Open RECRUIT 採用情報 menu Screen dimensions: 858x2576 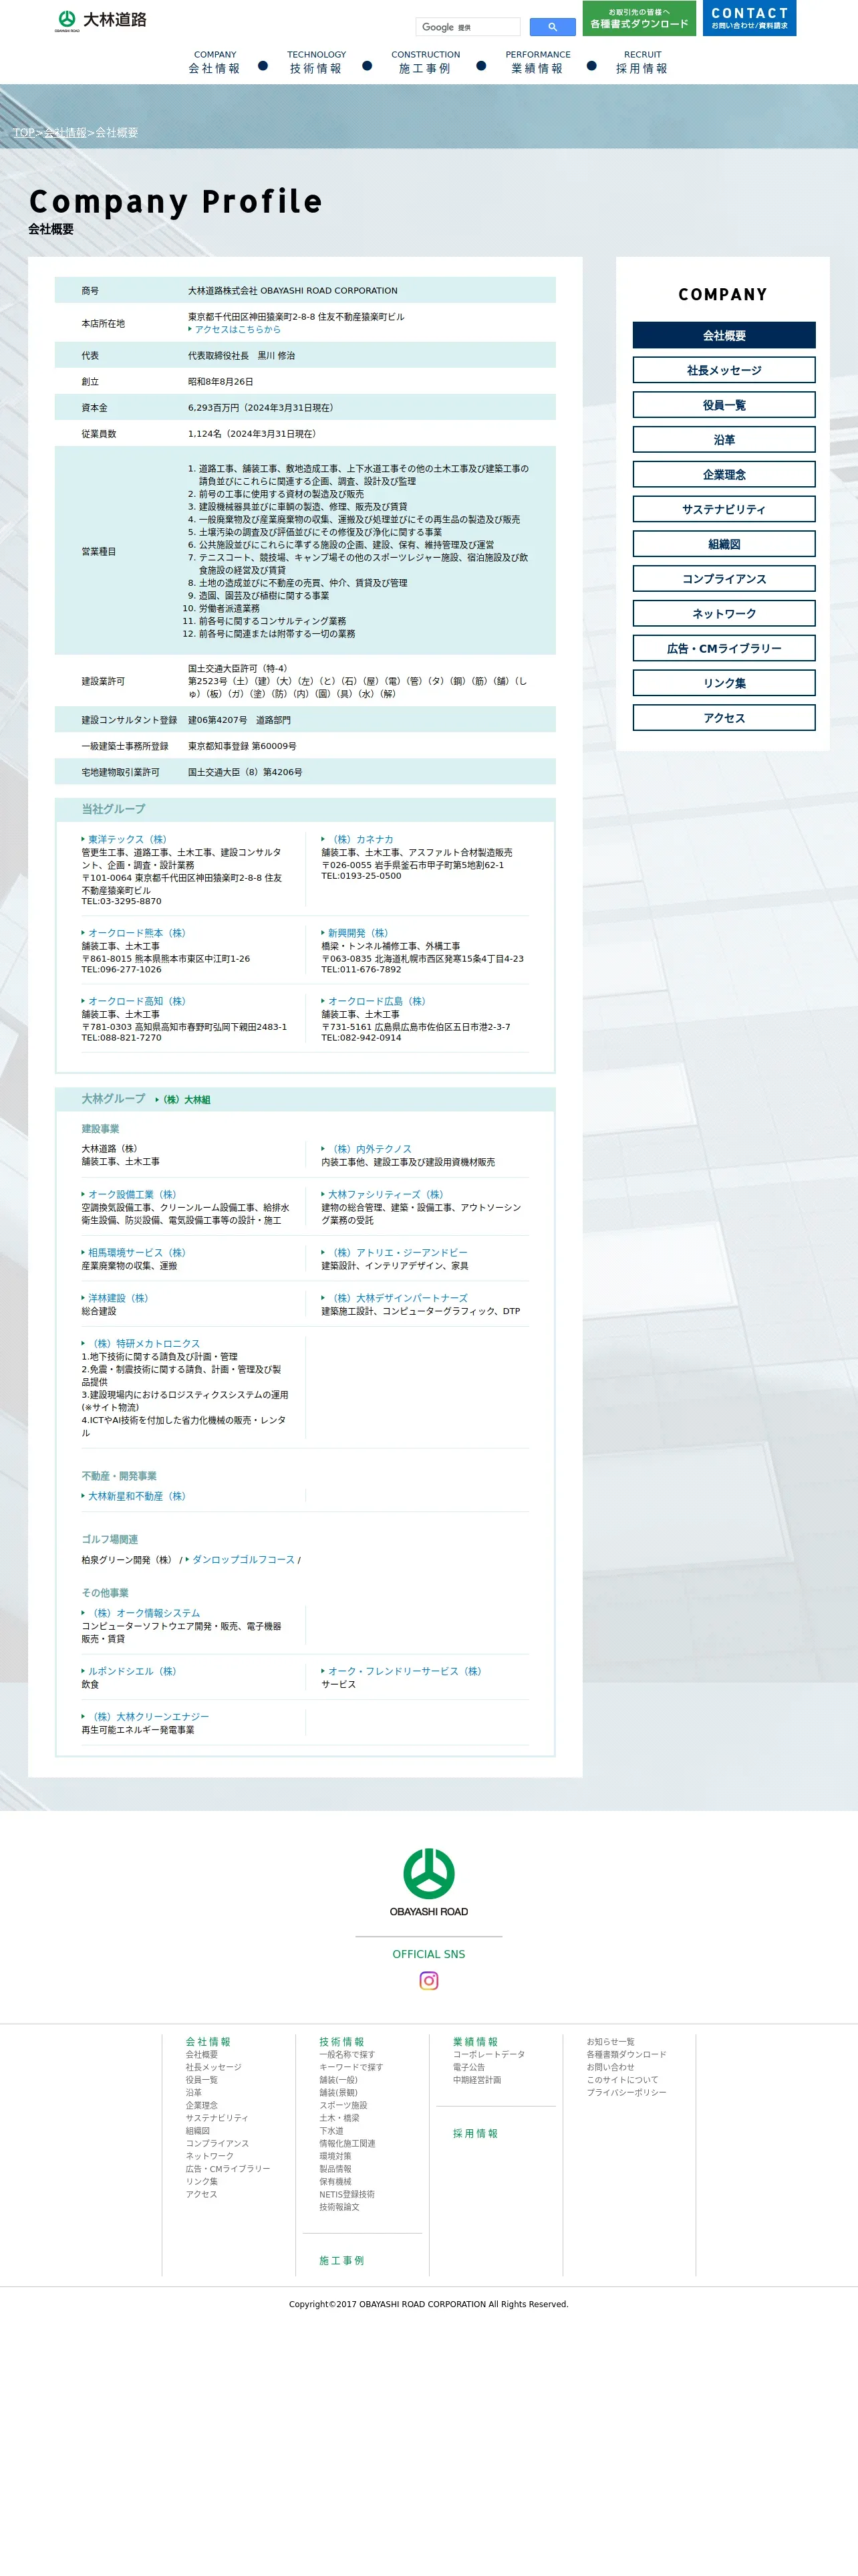tap(642, 63)
